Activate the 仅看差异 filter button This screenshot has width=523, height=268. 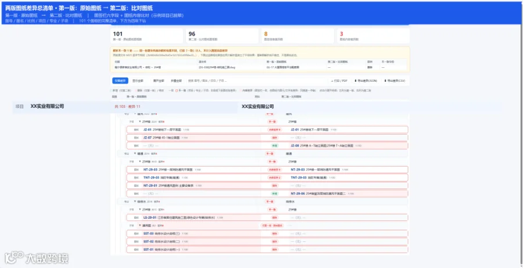(120, 81)
